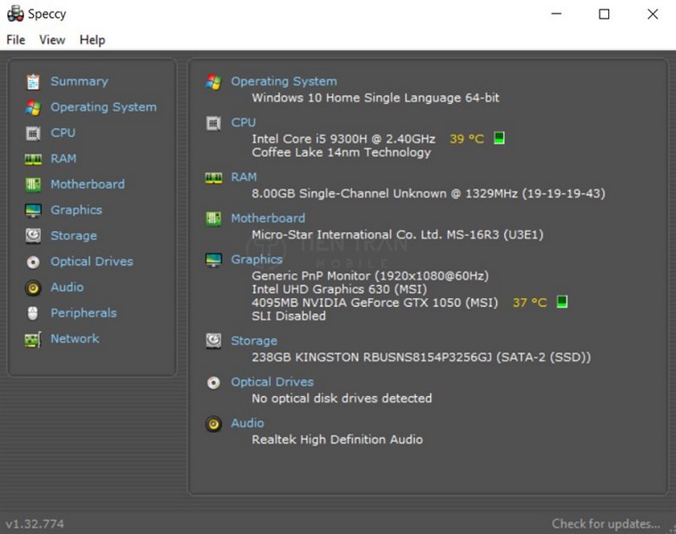The height and width of the screenshot is (534, 676).
Task: Click "Intel Core i5 9300H @ 2.40GHz" text
Action: [344, 139]
